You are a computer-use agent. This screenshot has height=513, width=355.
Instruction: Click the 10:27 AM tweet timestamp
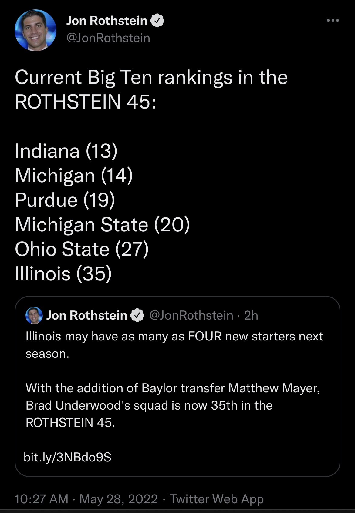point(42,499)
